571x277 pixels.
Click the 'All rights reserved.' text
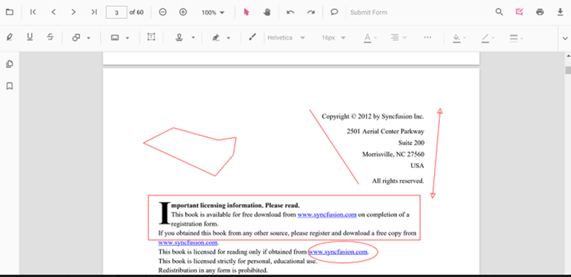tap(398, 181)
